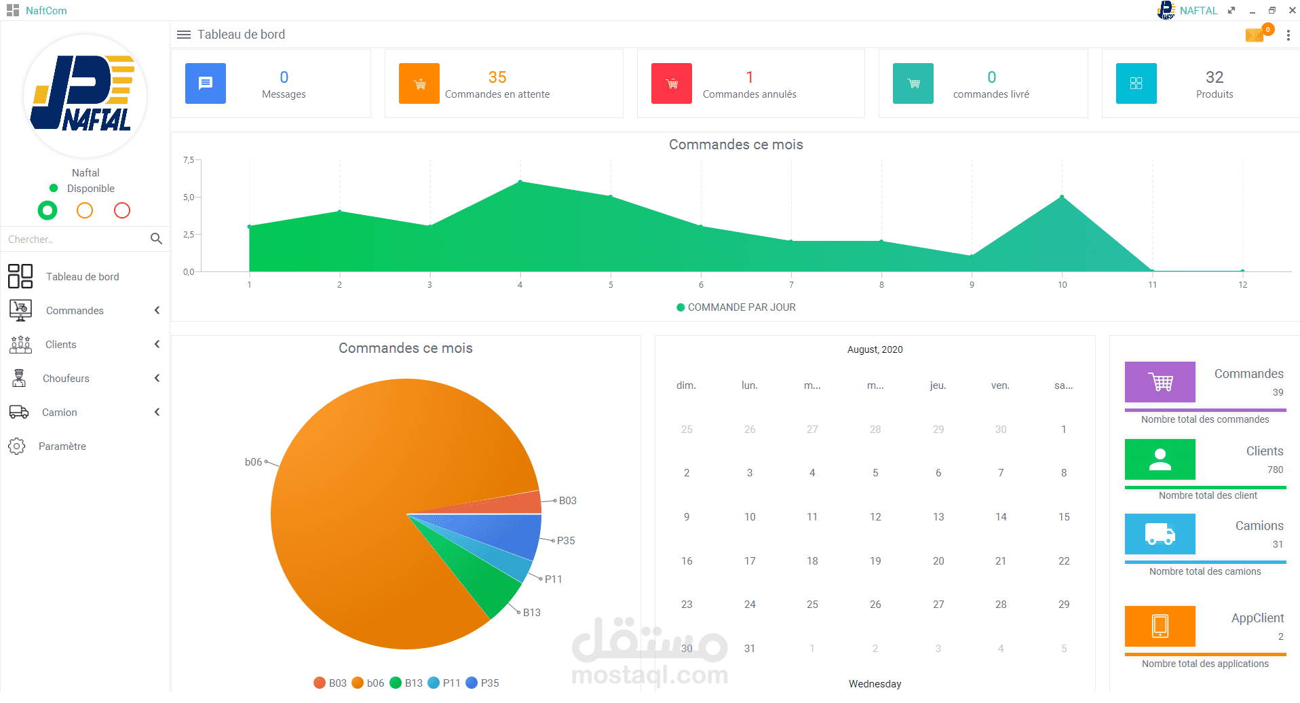
Task: Open the Paramètre menu item
Action: coord(85,446)
